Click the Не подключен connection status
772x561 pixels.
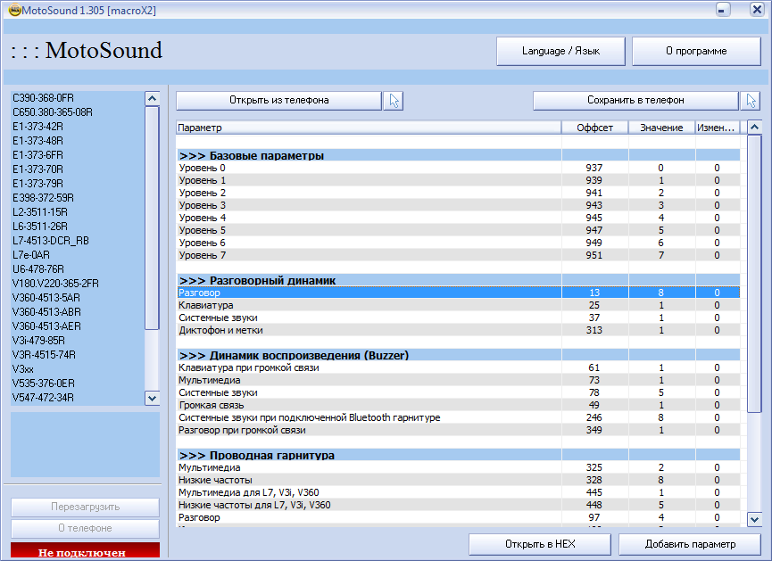85,552
